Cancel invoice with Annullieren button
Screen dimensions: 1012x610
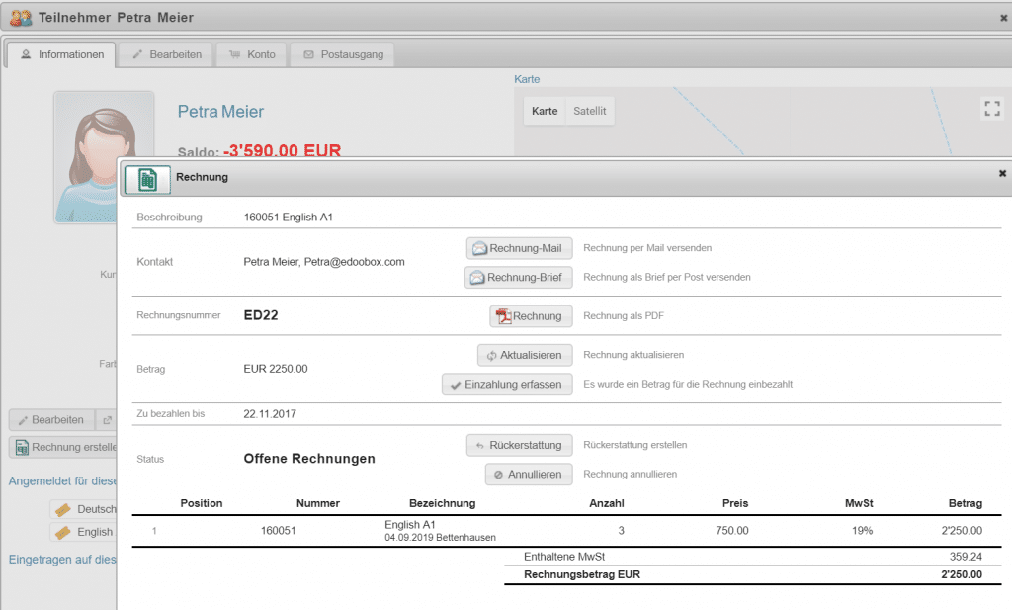530,475
